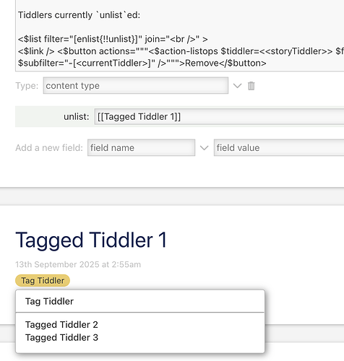Click the word Remove in the editor text
This screenshot has height=361, width=344.
[x=202, y=63]
